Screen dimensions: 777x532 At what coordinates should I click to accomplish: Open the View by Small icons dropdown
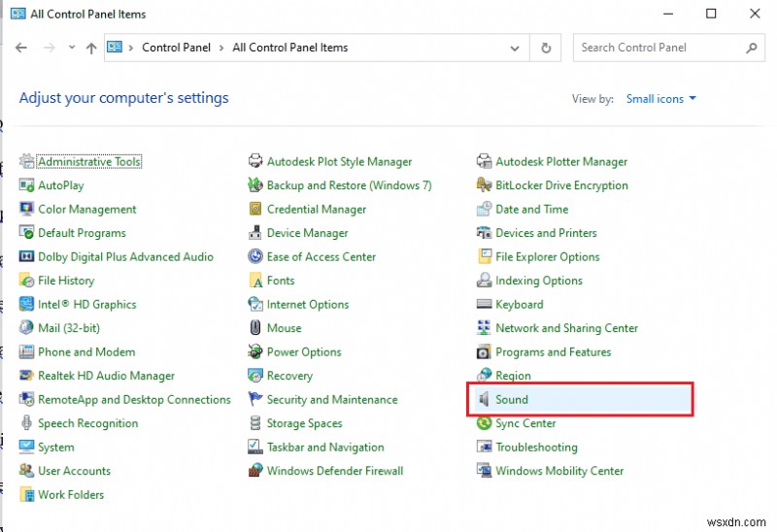[661, 99]
